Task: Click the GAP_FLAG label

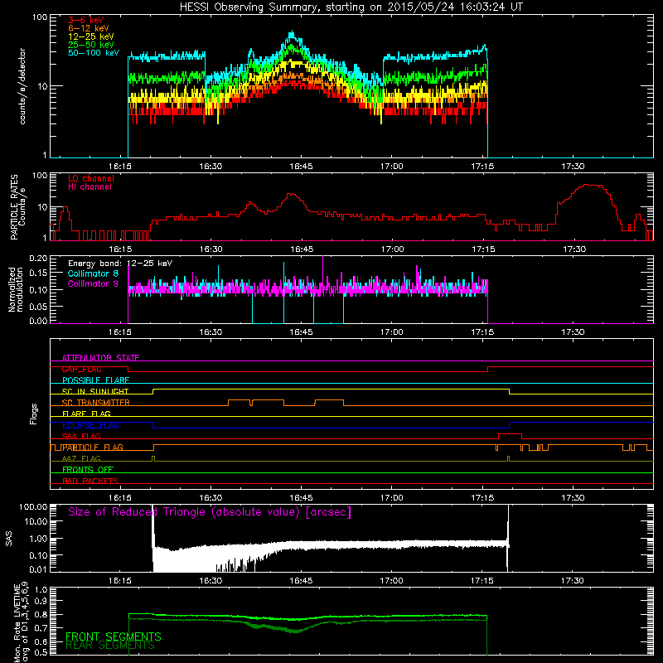Action: pyautogui.click(x=81, y=369)
